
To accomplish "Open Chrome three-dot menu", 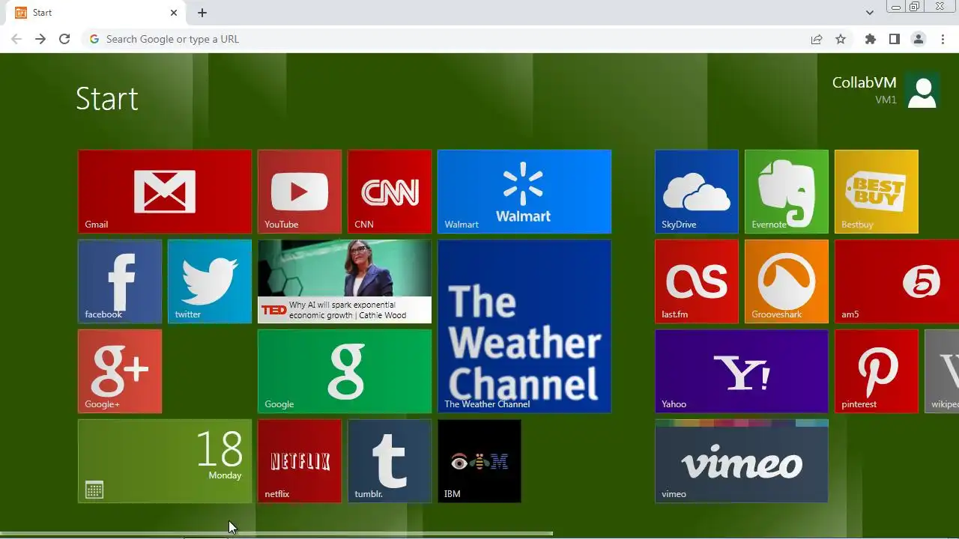I will pos(943,39).
